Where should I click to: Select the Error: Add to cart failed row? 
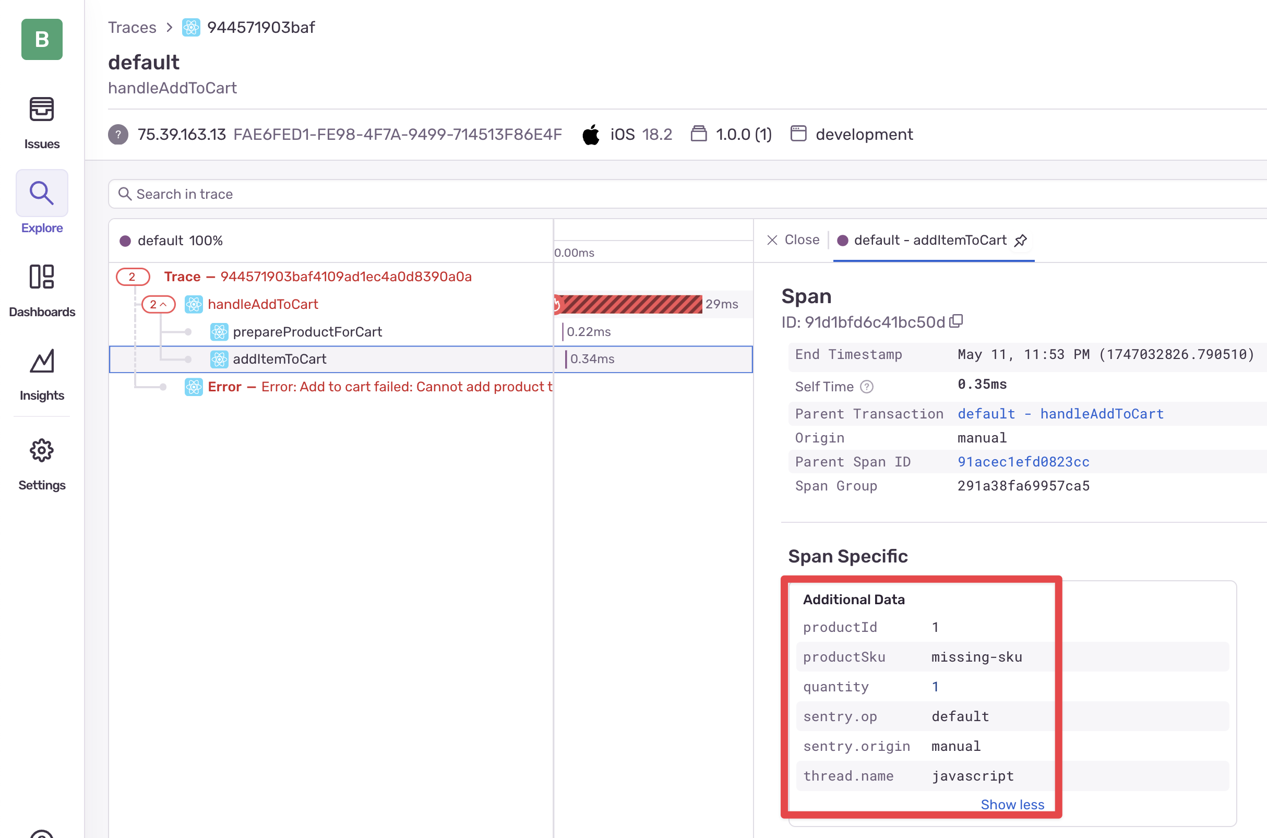click(331, 387)
